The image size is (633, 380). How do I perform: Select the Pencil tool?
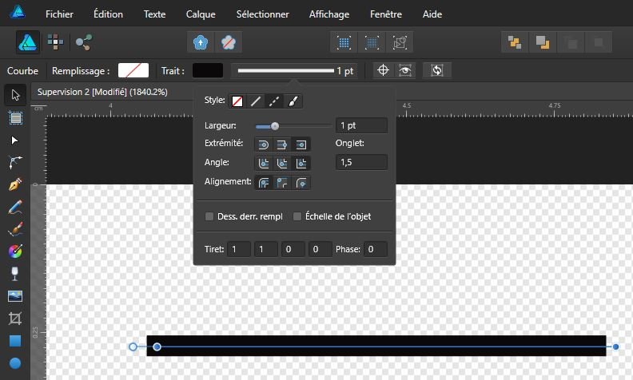point(15,207)
